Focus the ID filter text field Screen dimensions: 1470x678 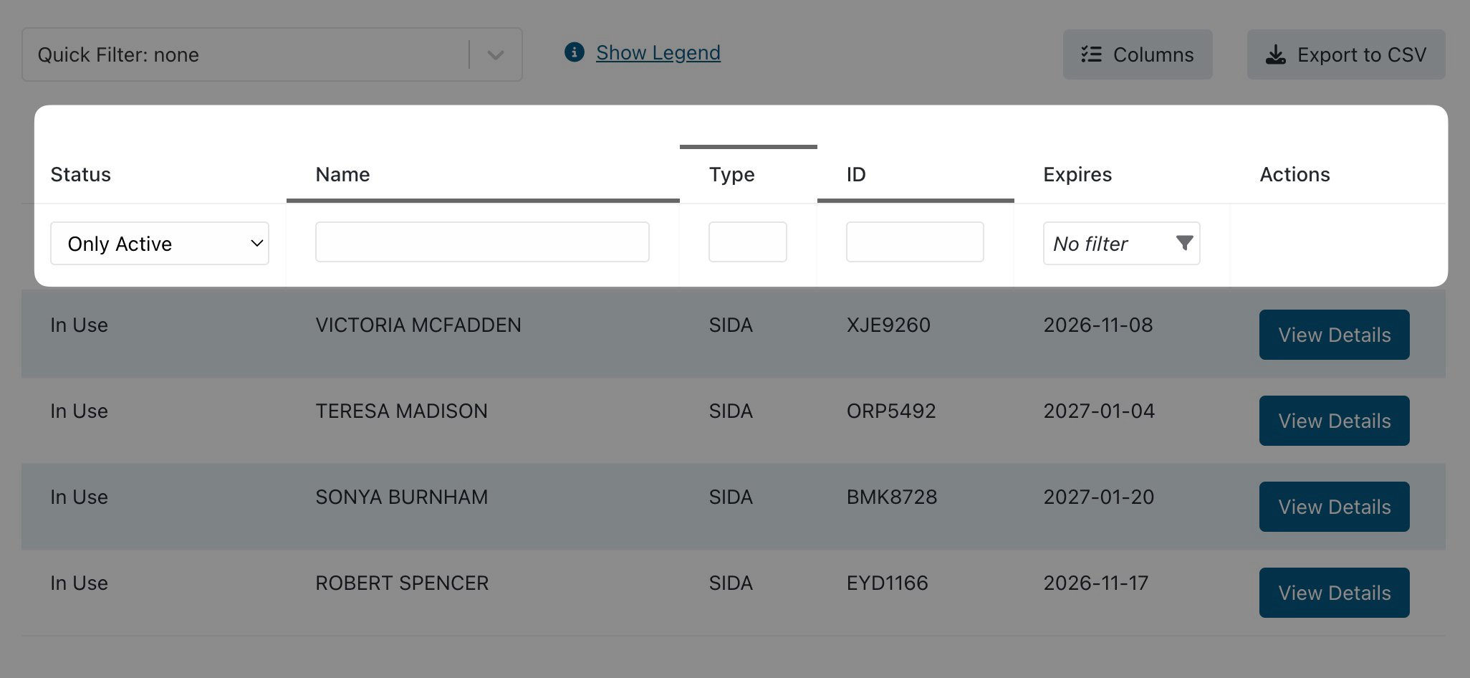914,242
